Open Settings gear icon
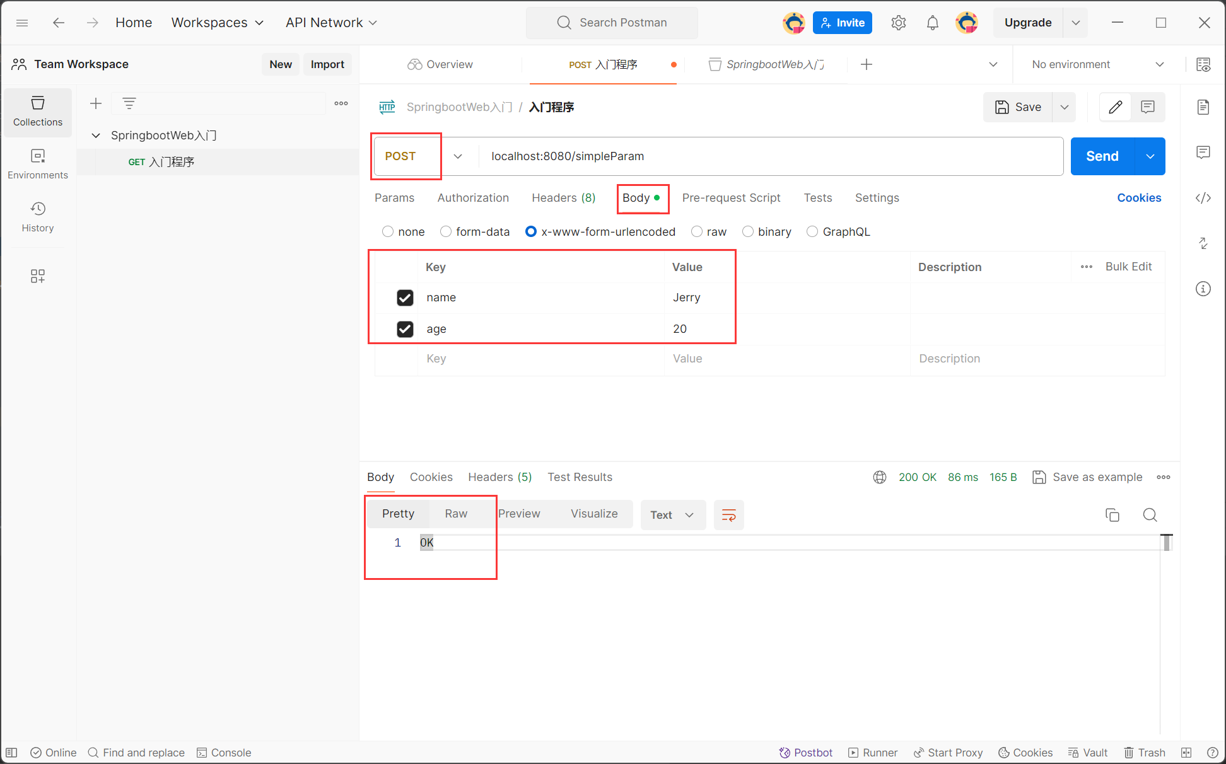 899,23
